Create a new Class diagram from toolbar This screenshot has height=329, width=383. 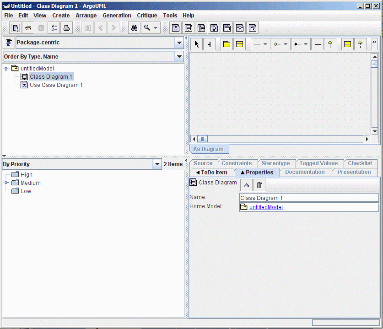pyautogui.click(x=189, y=28)
